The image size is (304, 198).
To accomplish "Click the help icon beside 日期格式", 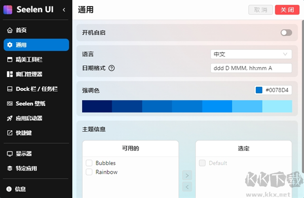I will tap(111, 68).
